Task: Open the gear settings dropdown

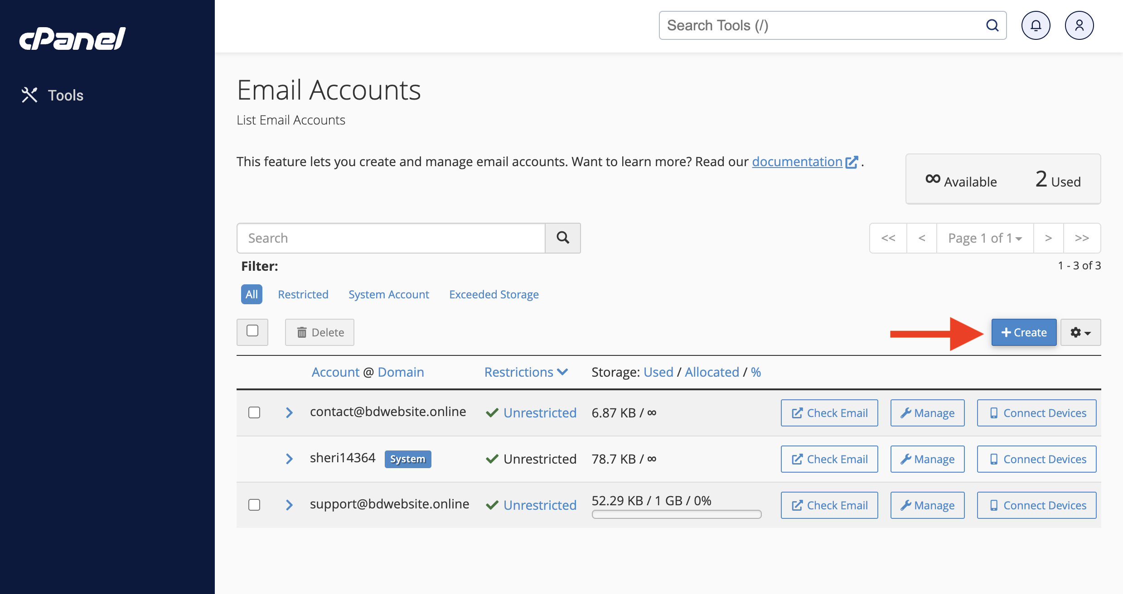Action: pyautogui.click(x=1080, y=332)
